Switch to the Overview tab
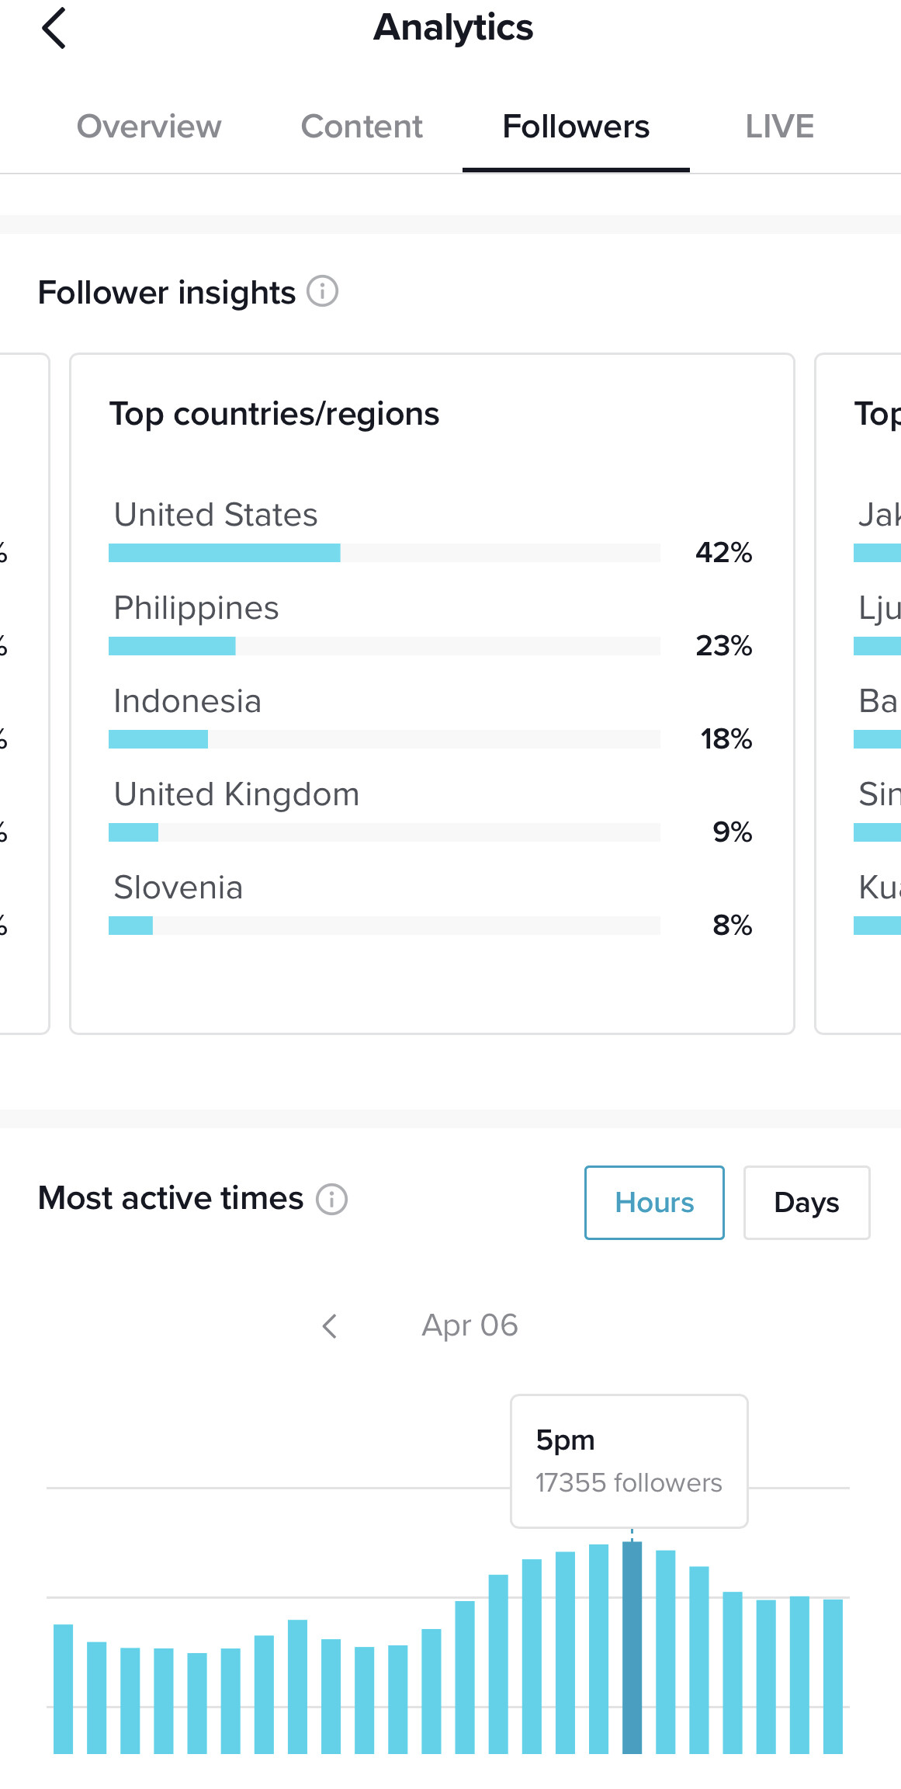 (x=149, y=127)
